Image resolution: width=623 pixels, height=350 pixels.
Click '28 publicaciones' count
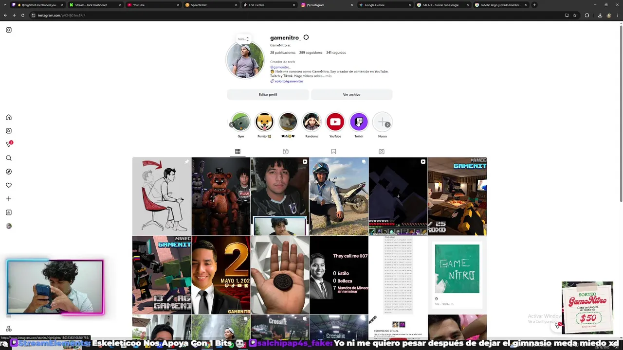click(283, 52)
